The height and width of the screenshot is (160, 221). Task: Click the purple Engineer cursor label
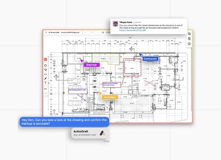click(x=92, y=65)
